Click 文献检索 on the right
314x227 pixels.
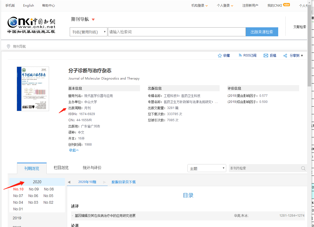300,27
